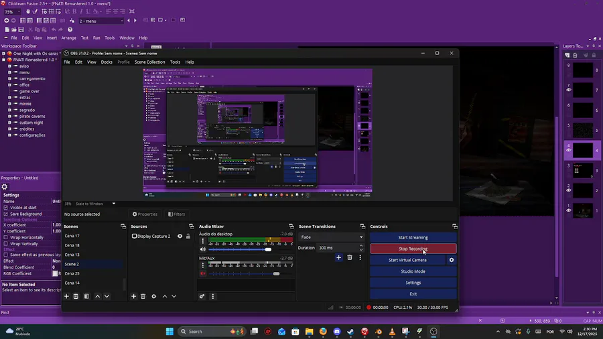603x339 pixels.
Task: Open Clickteam Run menu
Action: coord(96,38)
